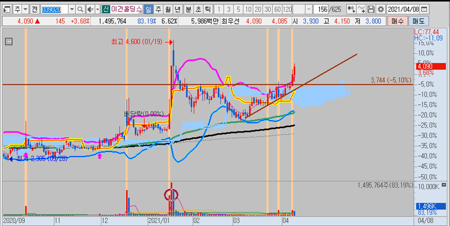450x226 pixels.
Task: Click the add candlestick chart type icon
Action: tap(352, 10)
